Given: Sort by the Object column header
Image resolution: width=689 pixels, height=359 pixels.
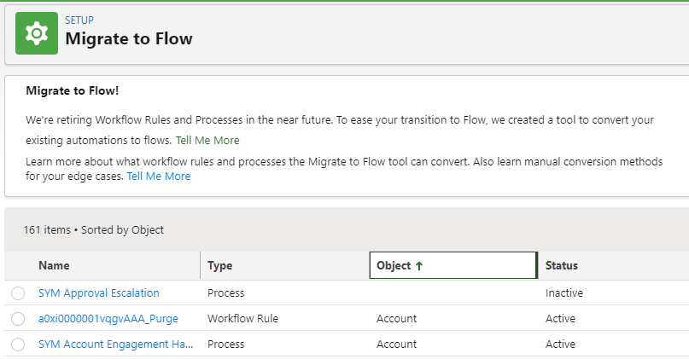Looking at the screenshot, I should click(394, 266).
